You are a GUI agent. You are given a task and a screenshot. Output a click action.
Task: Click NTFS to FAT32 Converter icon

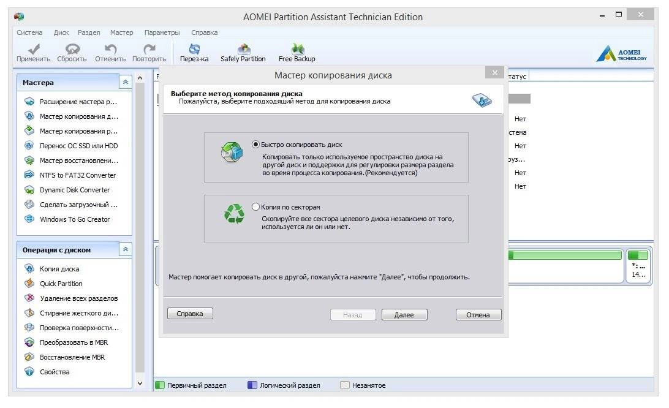click(x=29, y=175)
